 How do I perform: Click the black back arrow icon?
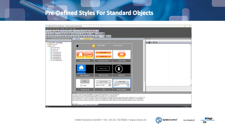coord(77,46)
